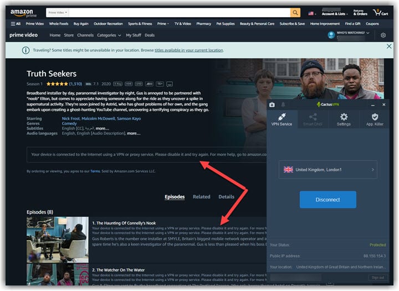Open the US flag language dropdown

point(312,13)
